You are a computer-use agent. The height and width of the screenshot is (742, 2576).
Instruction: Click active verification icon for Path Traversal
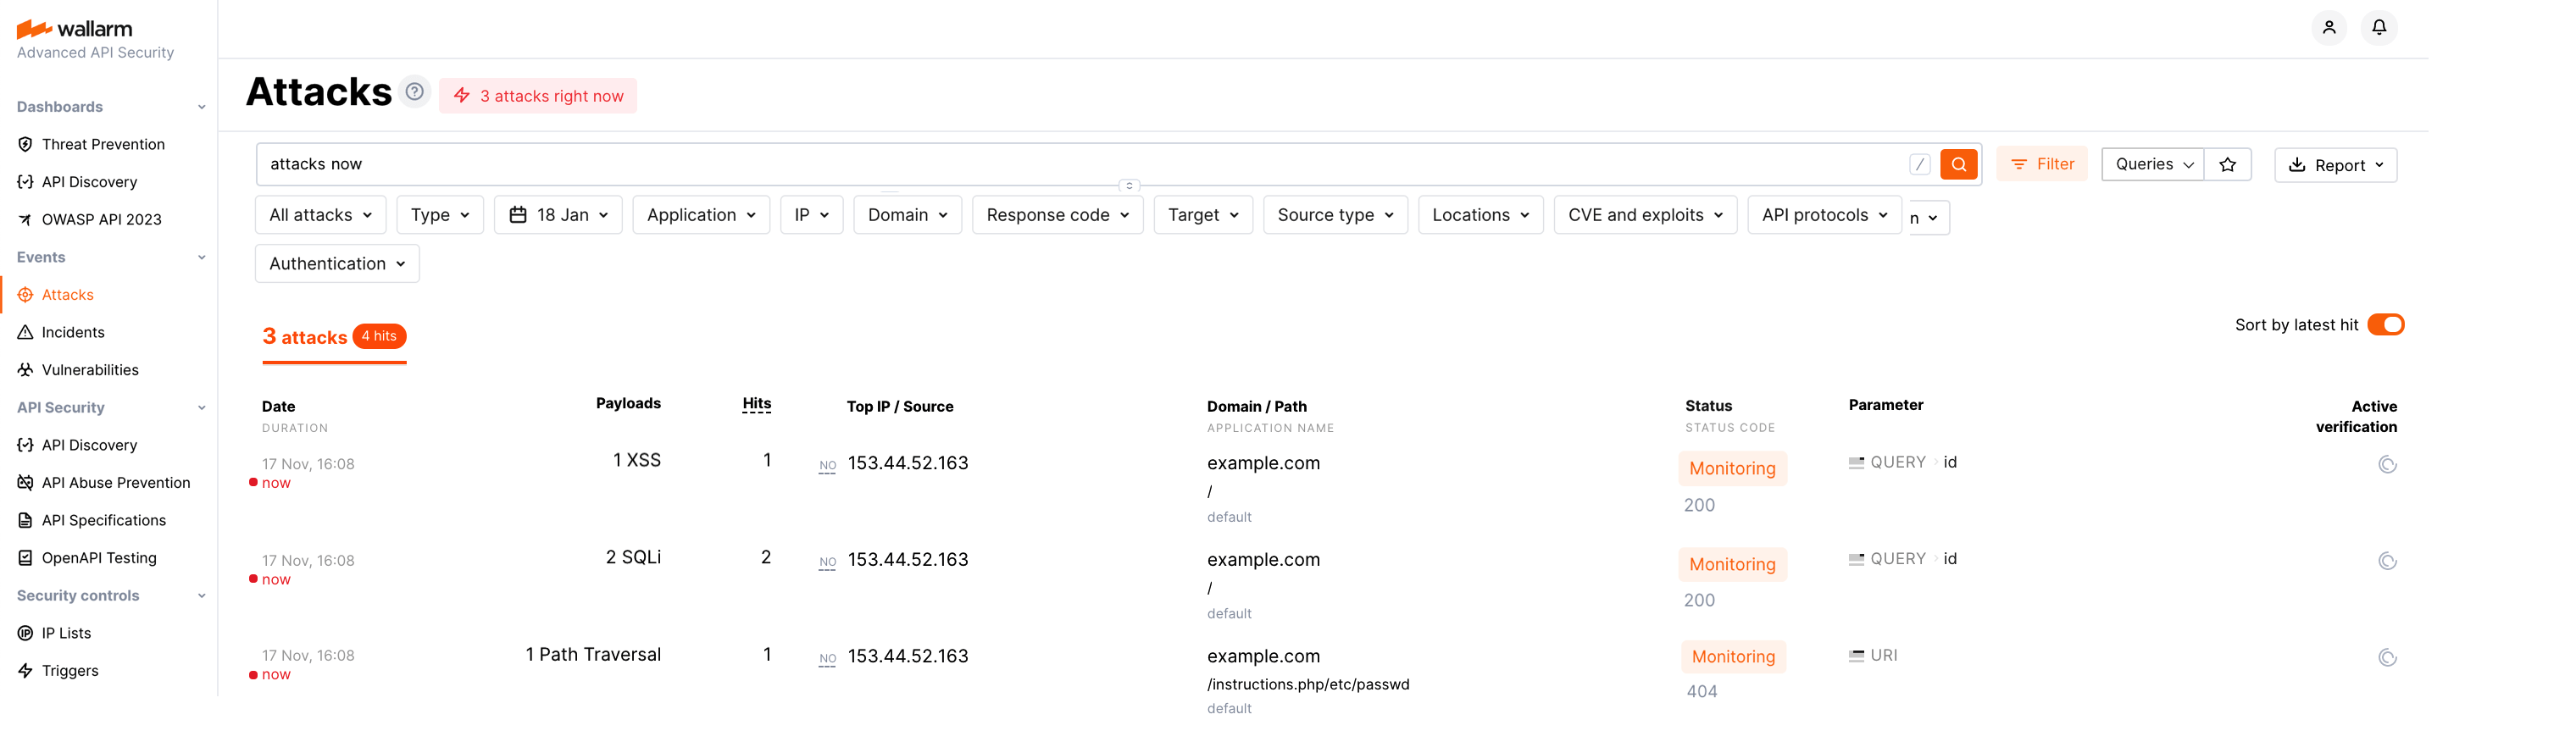point(2387,657)
